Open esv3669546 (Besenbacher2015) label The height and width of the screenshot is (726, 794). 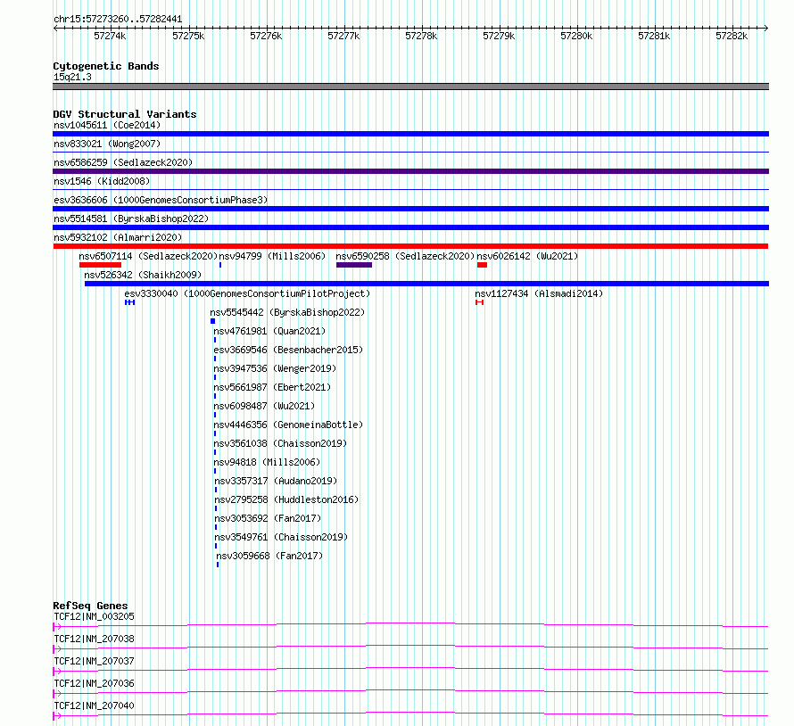pyautogui.click(x=288, y=350)
